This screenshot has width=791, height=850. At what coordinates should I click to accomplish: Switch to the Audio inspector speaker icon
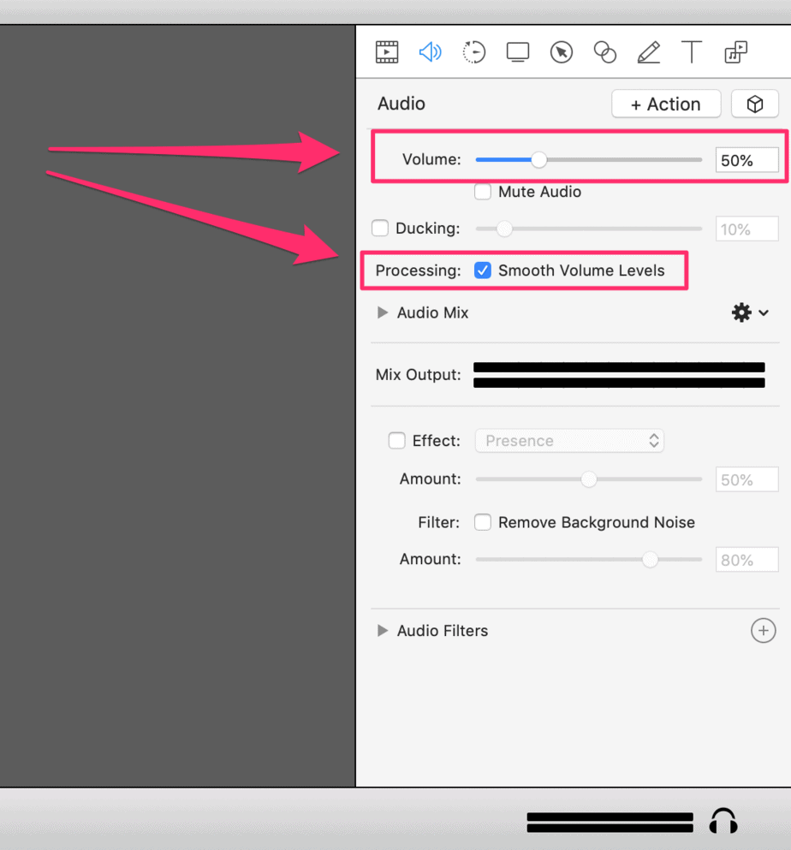point(431,52)
